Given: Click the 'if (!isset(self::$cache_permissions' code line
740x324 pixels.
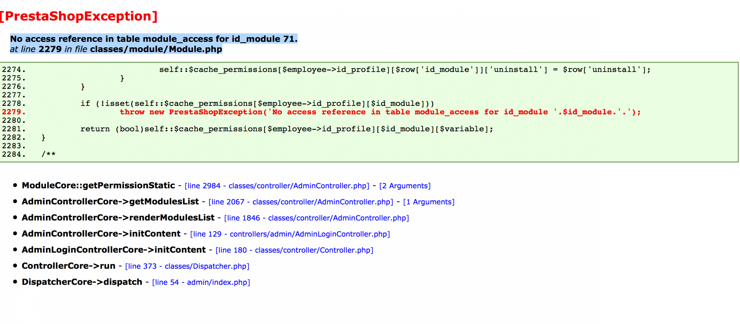Looking at the screenshot, I should tap(257, 103).
